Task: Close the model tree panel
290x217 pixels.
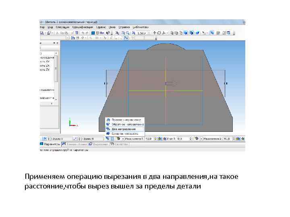Action: pos(57,43)
